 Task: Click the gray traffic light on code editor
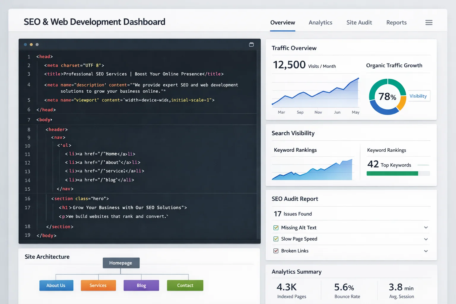pos(37,44)
